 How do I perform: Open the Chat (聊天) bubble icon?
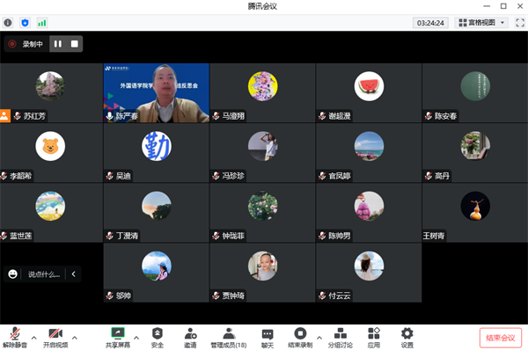point(268,338)
